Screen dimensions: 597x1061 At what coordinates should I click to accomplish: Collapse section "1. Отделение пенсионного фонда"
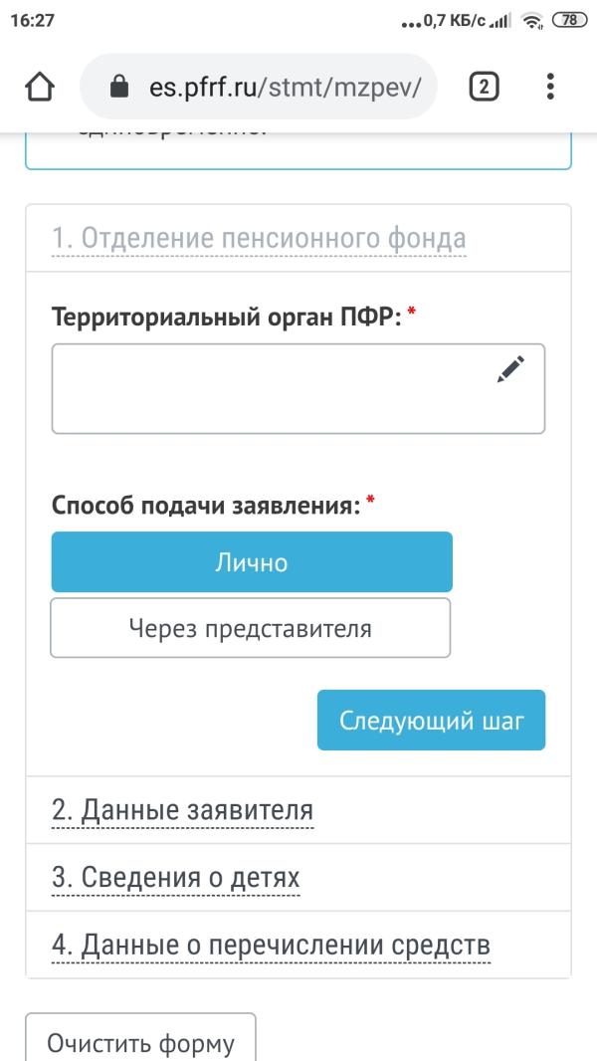259,239
